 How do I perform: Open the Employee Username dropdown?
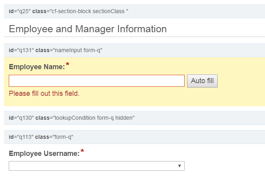click(x=97, y=166)
